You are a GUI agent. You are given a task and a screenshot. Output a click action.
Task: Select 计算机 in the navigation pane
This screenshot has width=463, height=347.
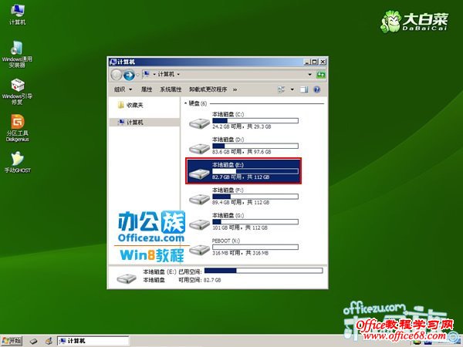(x=144, y=122)
